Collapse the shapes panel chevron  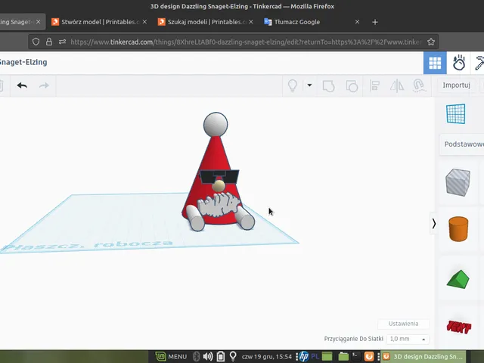433,224
